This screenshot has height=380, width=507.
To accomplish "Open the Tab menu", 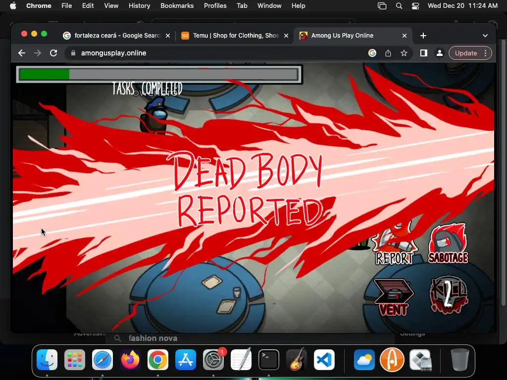I will [x=242, y=5].
